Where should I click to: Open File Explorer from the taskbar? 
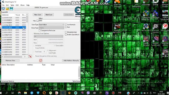(x=25, y=93)
